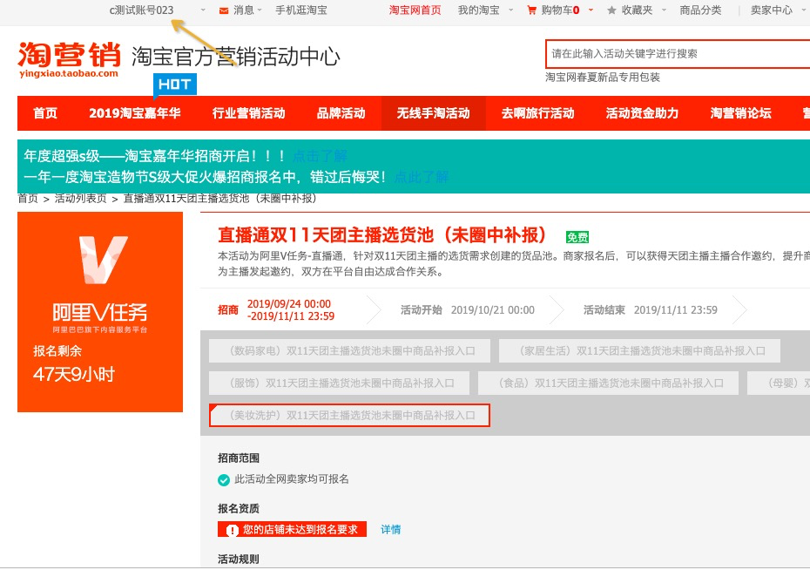The height and width of the screenshot is (570, 810).
Task: Open the 收藏夹 dropdown arrow
Action: [x=665, y=10]
